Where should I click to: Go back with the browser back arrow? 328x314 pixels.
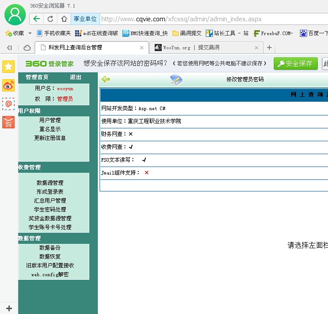click(36, 19)
